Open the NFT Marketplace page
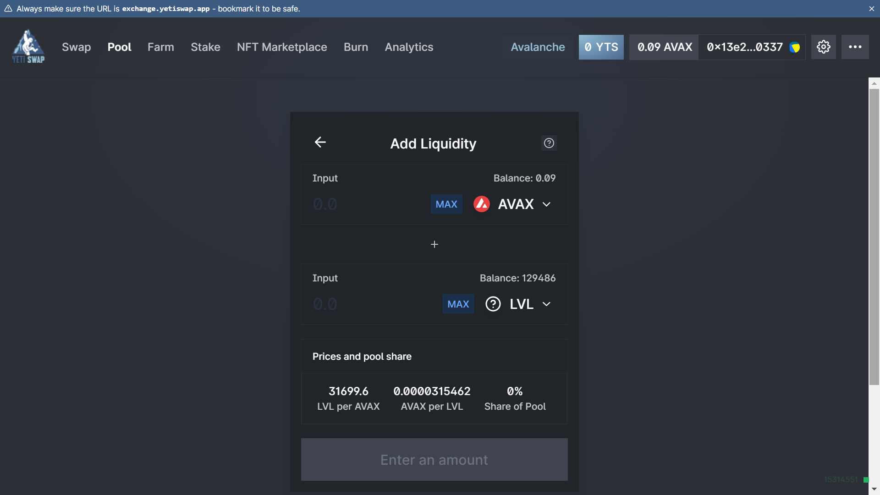 [282, 47]
